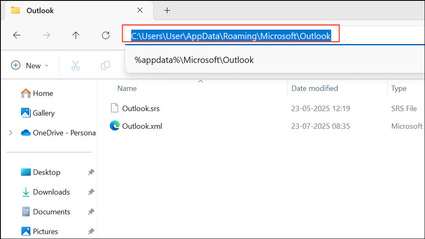Click the Copy icon in toolbar
The image size is (425, 239).
click(x=105, y=65)
